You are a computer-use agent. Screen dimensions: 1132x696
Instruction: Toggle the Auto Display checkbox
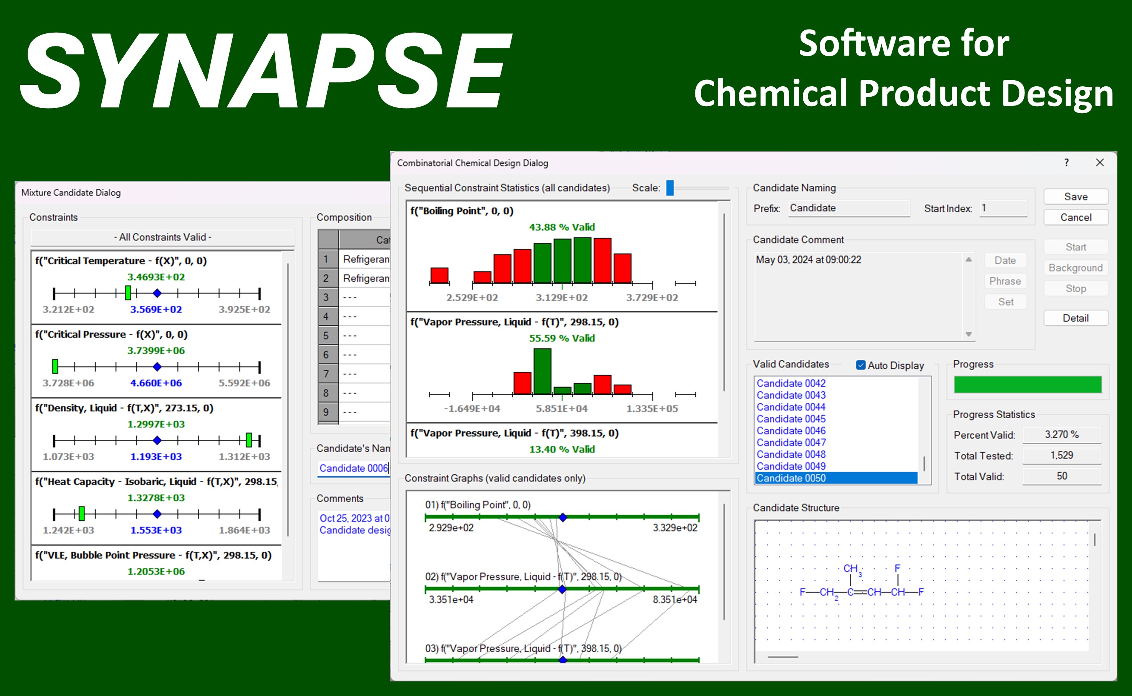(x=860, y=365)
